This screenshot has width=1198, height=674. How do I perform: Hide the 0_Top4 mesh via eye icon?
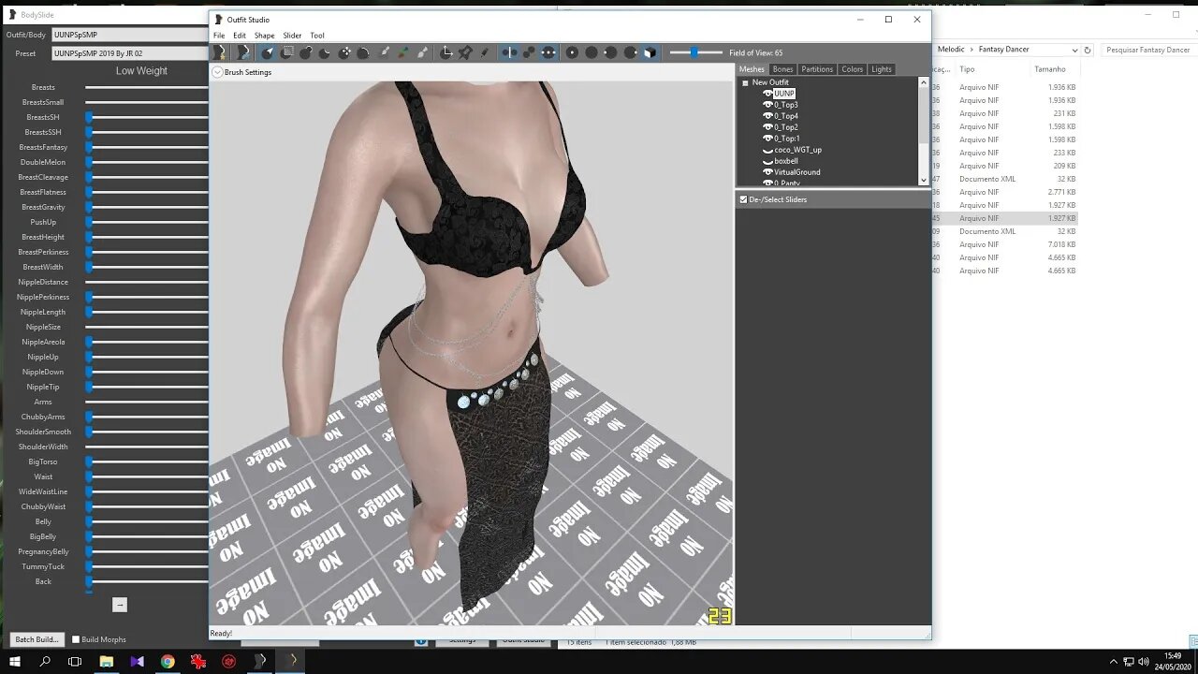(x=767, y=116)
